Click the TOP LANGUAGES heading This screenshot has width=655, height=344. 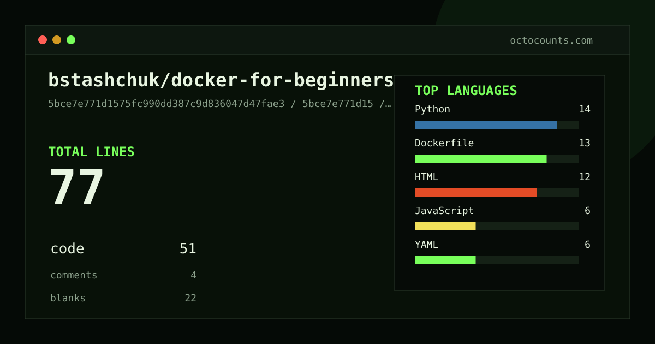(466, 91)
